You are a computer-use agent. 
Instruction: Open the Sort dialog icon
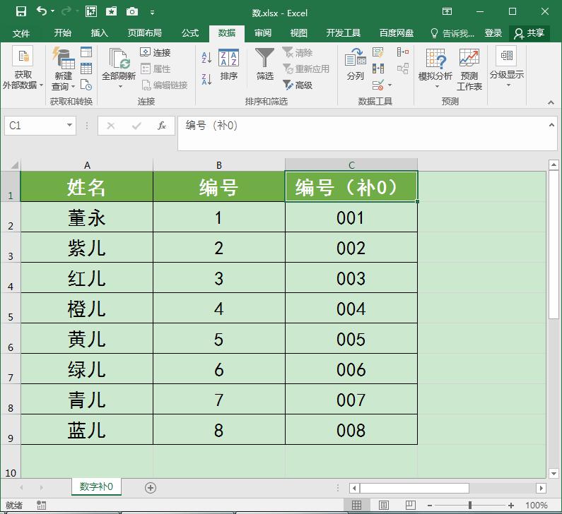228,65
